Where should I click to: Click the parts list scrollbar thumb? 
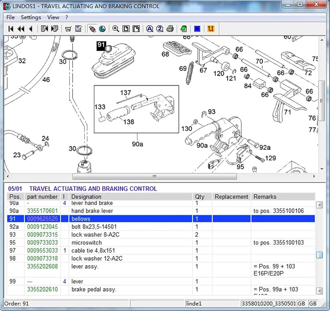pyautogui.click(x=319, y=255)
